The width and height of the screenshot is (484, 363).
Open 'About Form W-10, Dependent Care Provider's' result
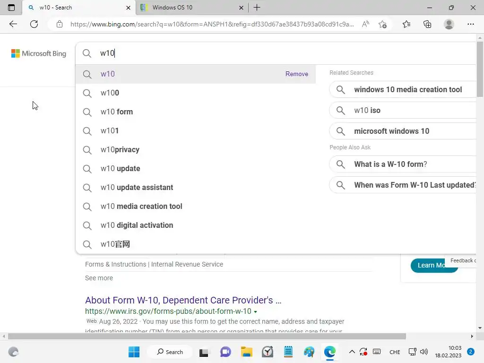[x=183, y=300]
